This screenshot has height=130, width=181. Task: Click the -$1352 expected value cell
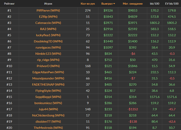click(133, 109)
